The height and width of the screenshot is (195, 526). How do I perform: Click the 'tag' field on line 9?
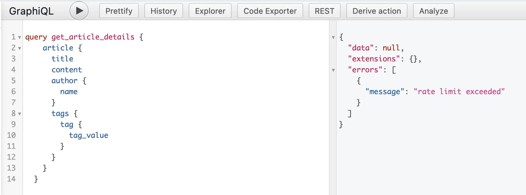pyautogui.click(x=67, y=124)
